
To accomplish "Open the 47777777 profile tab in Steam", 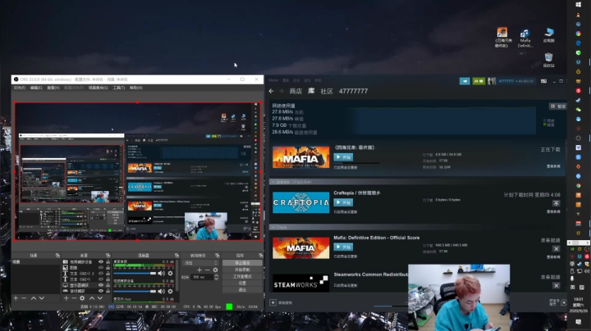I will [x=353, y=91].
